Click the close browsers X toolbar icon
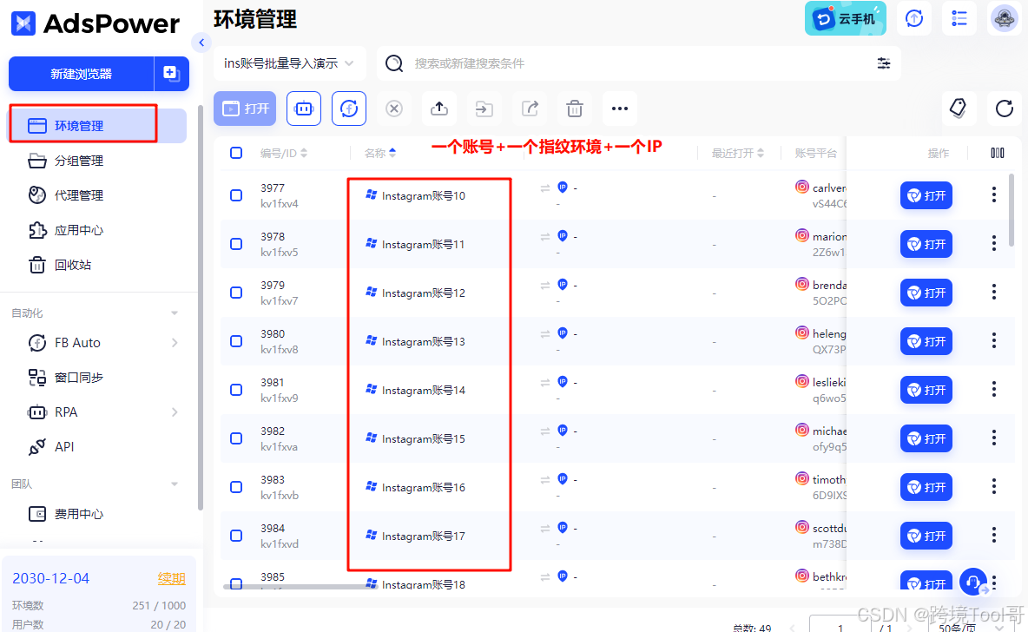 point(394,109)
